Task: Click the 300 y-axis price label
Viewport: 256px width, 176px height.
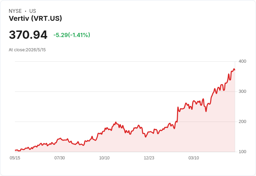Action: click(242, 91)
